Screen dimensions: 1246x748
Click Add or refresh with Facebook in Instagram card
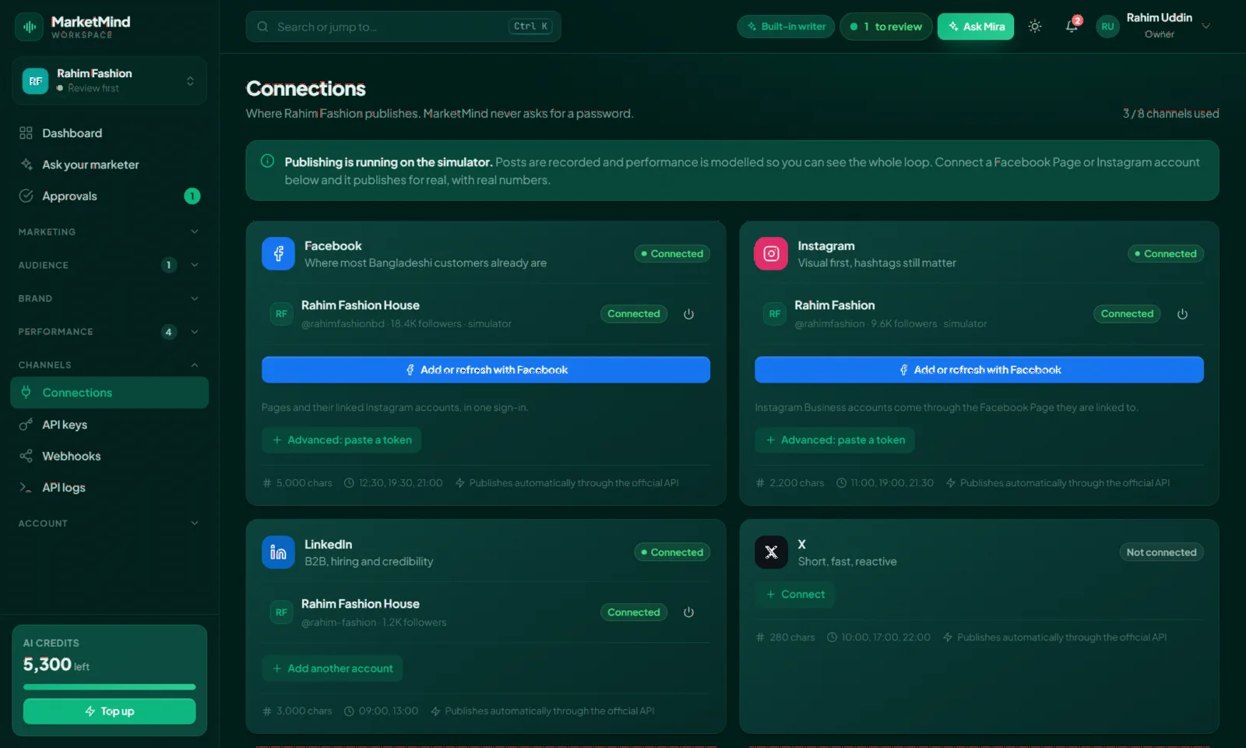click(979, 370)
